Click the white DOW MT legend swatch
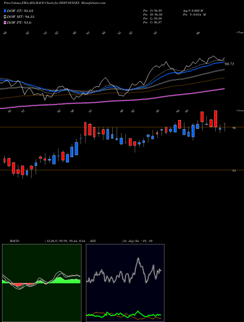244x322 pixels. (x=5, y=17)
